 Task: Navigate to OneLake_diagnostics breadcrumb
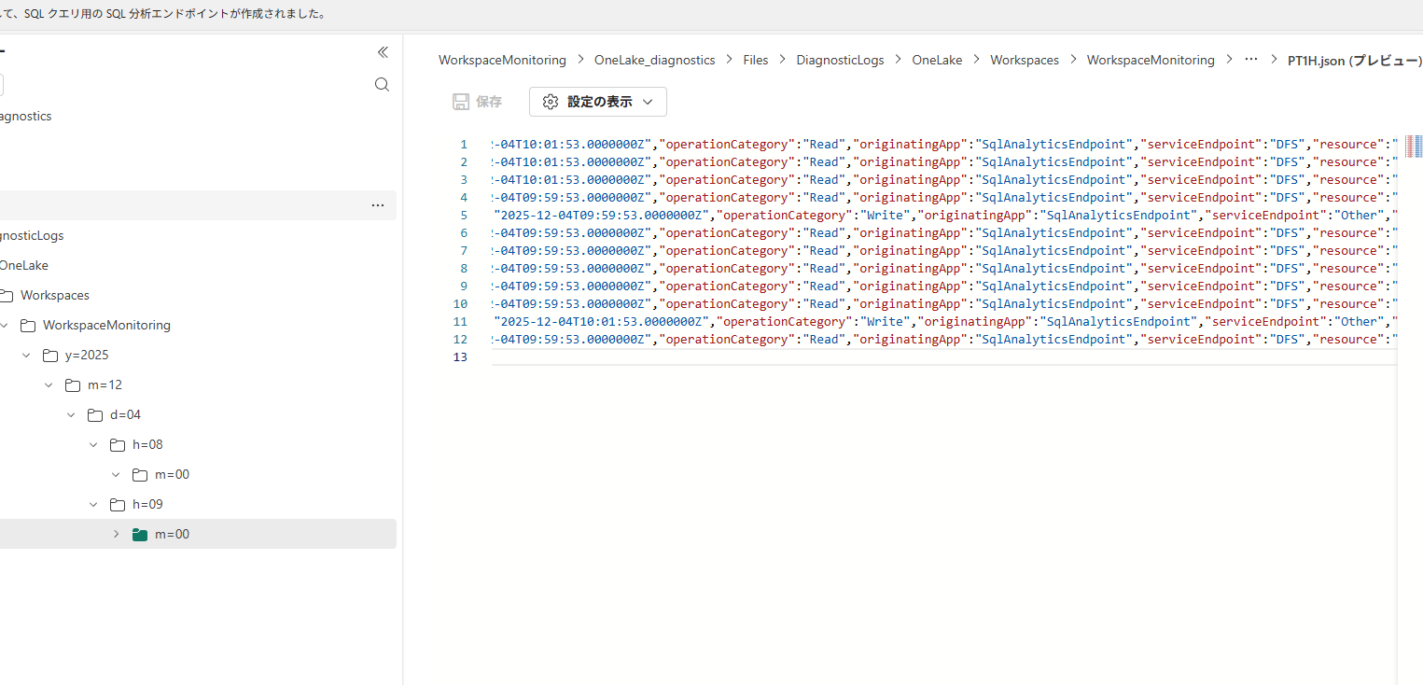654,60
